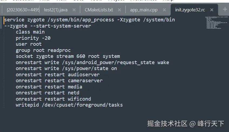The image size is (229, 132).
Task: Place cursor on 'user root' line
Action: [x=29, y=44]
